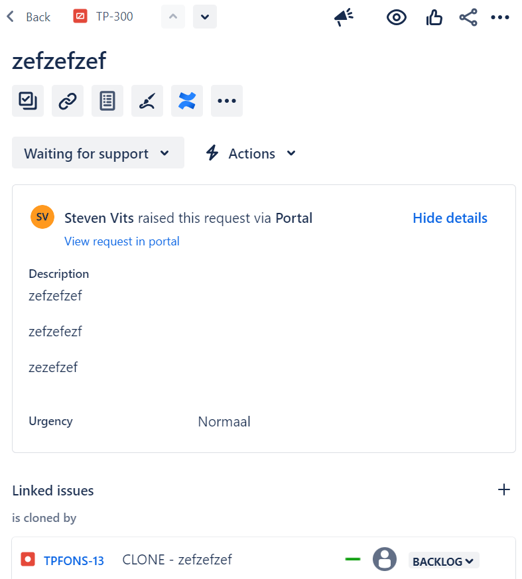Vote with the thumbs-up icon
The width and height of the screenshot is (522, 579).
tap(434, 17)
